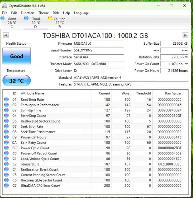Click status orb of Spin-Up Time row
The image size is (193, 198).
[x=6, y=110]
